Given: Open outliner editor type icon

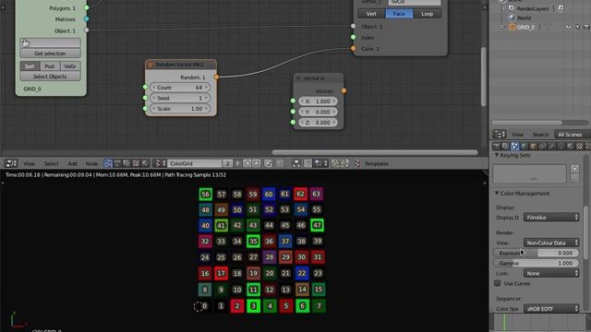Looking at the screenshot, I should click(500, 135).
